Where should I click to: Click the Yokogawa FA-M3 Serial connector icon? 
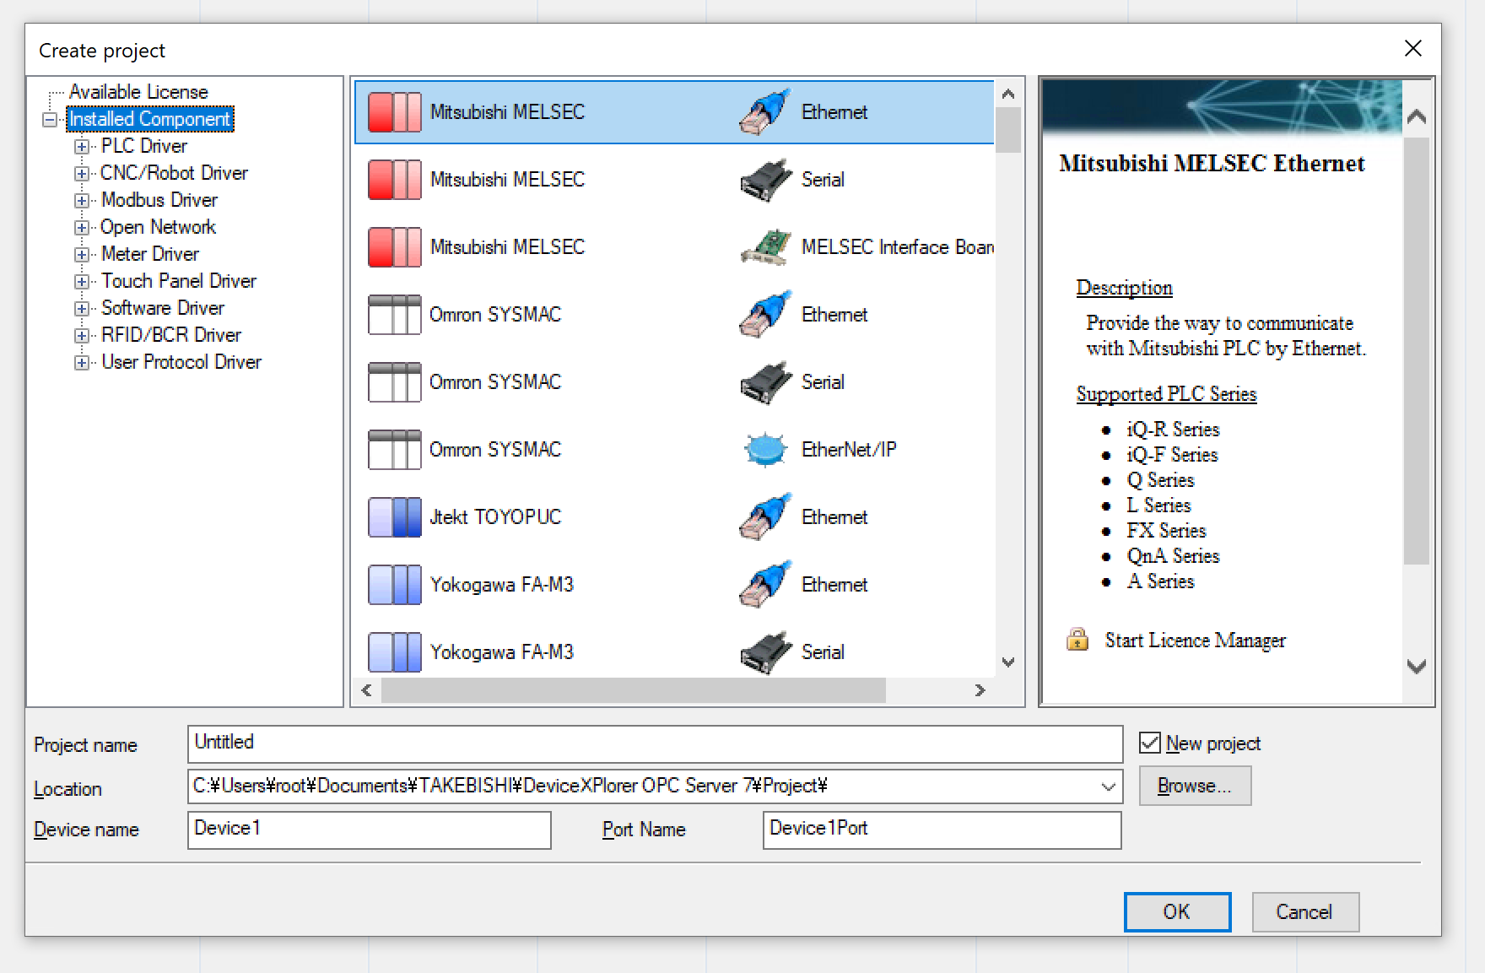(765, 652)
